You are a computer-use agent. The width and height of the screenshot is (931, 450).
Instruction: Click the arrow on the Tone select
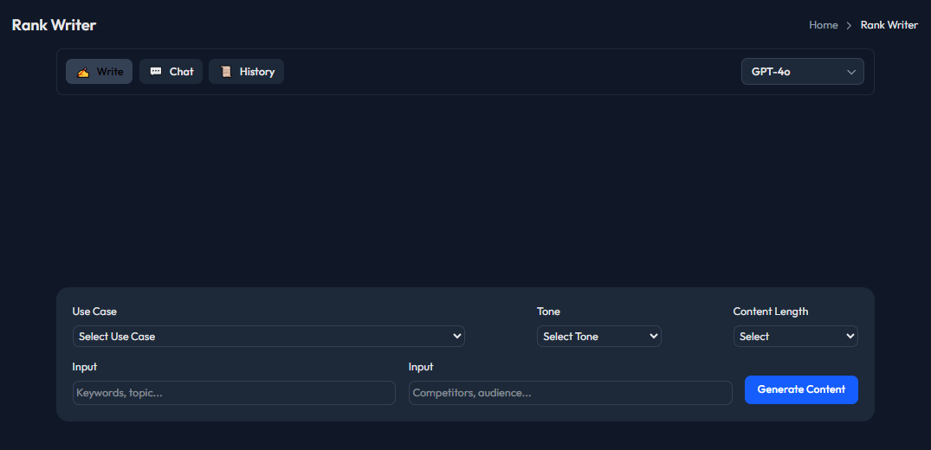653,336
